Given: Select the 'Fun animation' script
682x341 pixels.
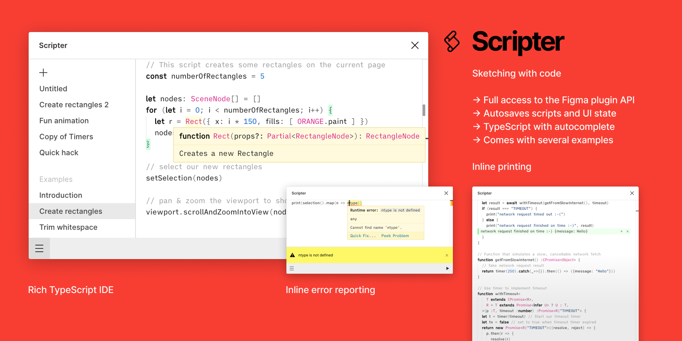Looking at the screenshot, I should tap(64, 120).
